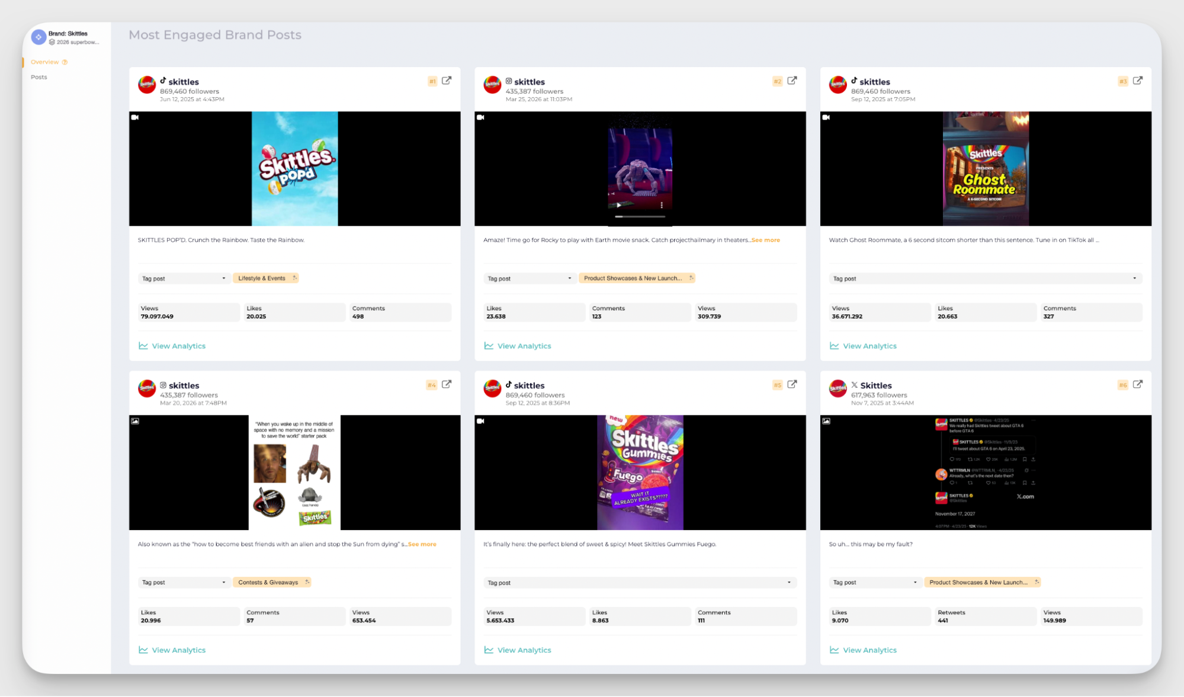Open external link for post #5
Viewport: 1184px width, 697px height.
pos(792,384)
